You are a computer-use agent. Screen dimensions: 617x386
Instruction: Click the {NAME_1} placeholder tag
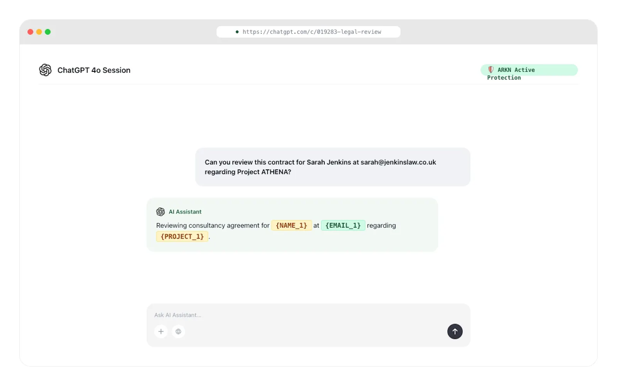(291, 225)
